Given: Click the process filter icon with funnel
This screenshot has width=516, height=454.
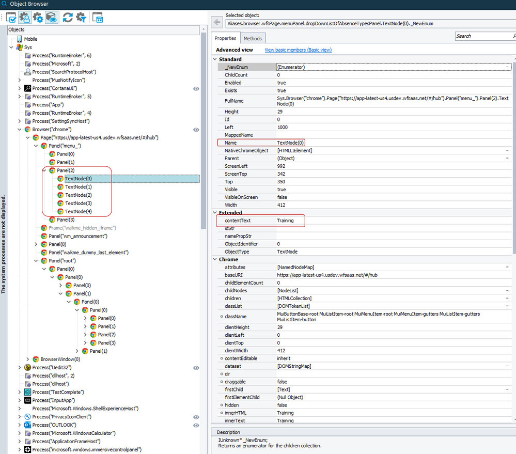Looking at the screenshot, I should pos(81,18).
